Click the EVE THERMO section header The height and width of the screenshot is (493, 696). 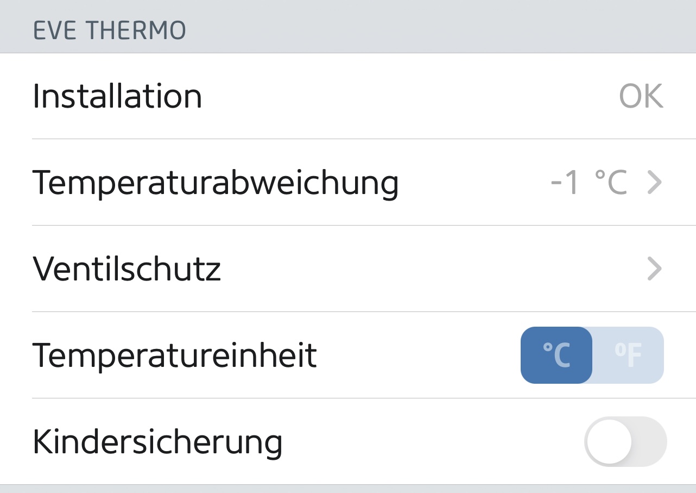pyautogui.click(x=110, y=30)
